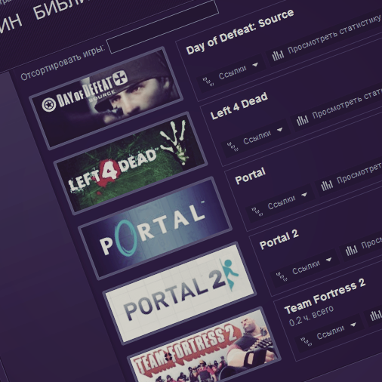Click the Portal title link

click(x=250, y=176)
